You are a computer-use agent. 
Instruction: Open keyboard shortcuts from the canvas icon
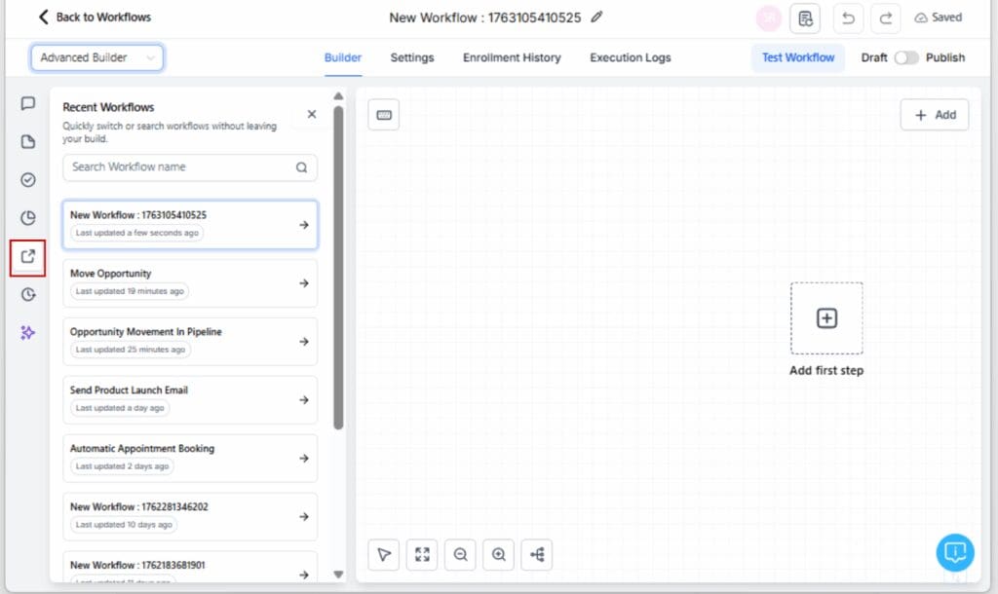[x=383, y=114]
